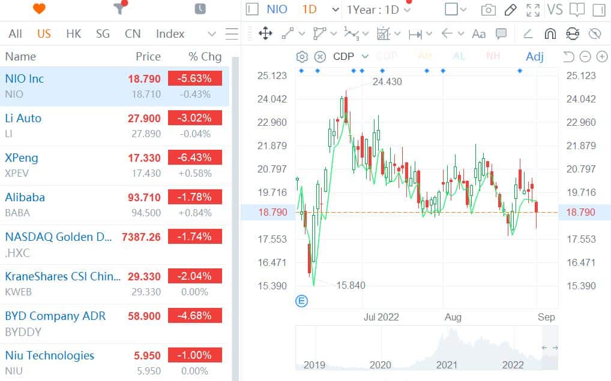611x381 pixels.
Task: Switch to the HK market tab
Action: pos(73,34)
